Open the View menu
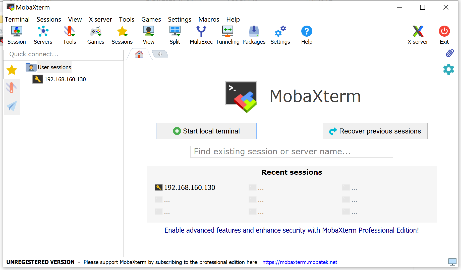Screen dimensions: 461x270 (x=75, y=19)
